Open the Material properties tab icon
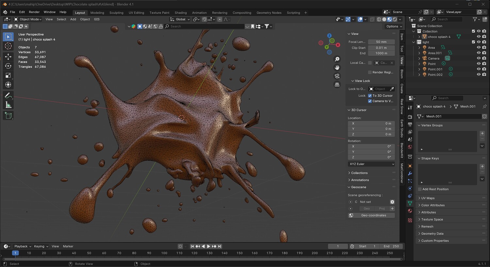Viewport: 490px width, 267px height. click(x=410, y=211)
